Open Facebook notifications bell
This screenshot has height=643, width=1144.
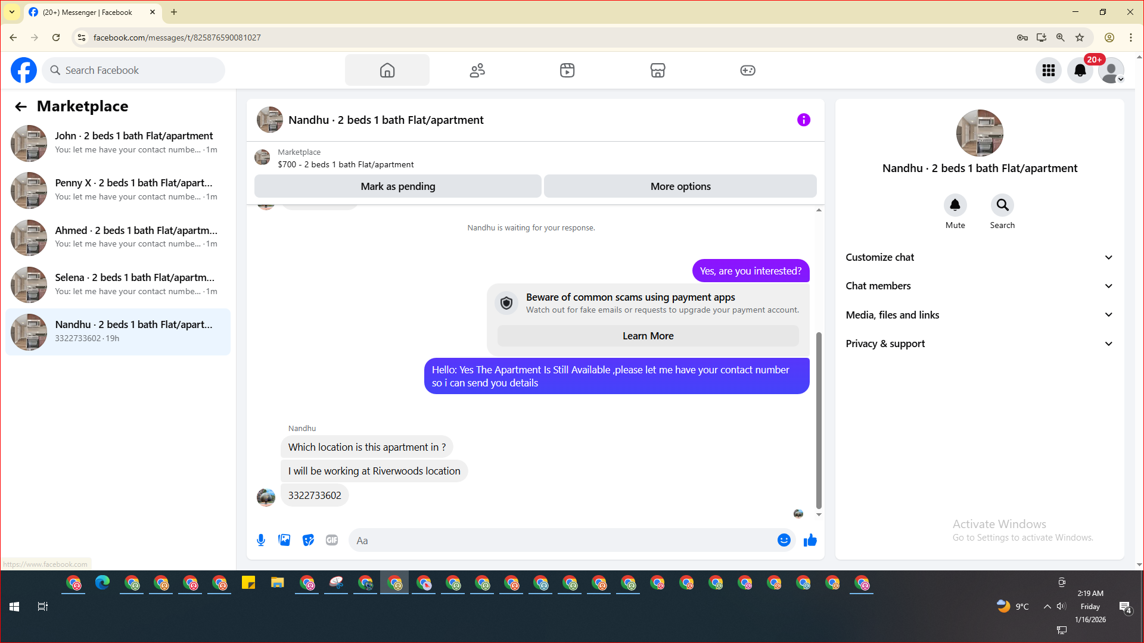(x=1080, y=70)
